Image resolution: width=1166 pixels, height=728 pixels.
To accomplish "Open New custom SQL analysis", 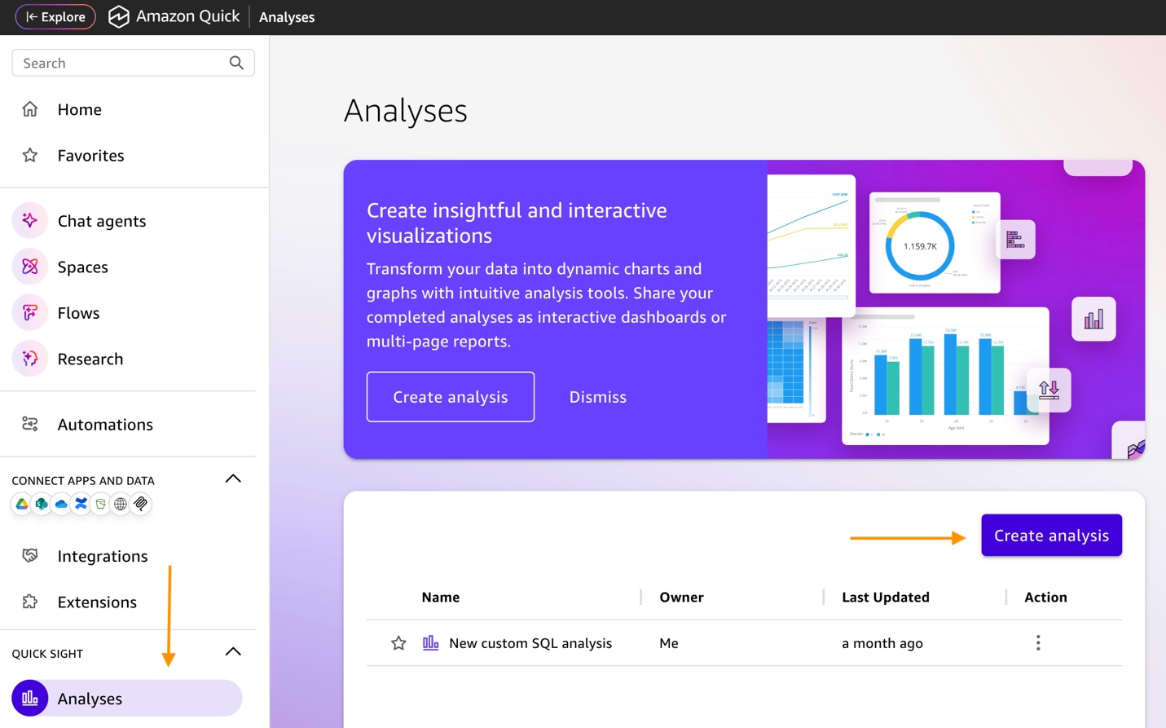I will tap(530, 643).
